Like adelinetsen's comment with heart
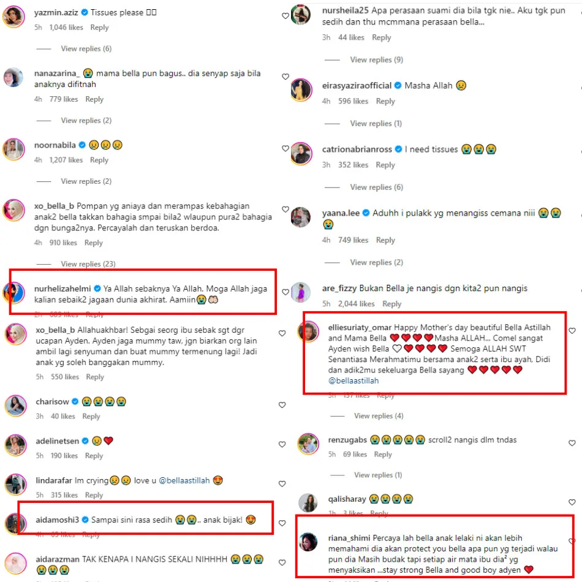582x582 pixels. (x=282, y=444)
